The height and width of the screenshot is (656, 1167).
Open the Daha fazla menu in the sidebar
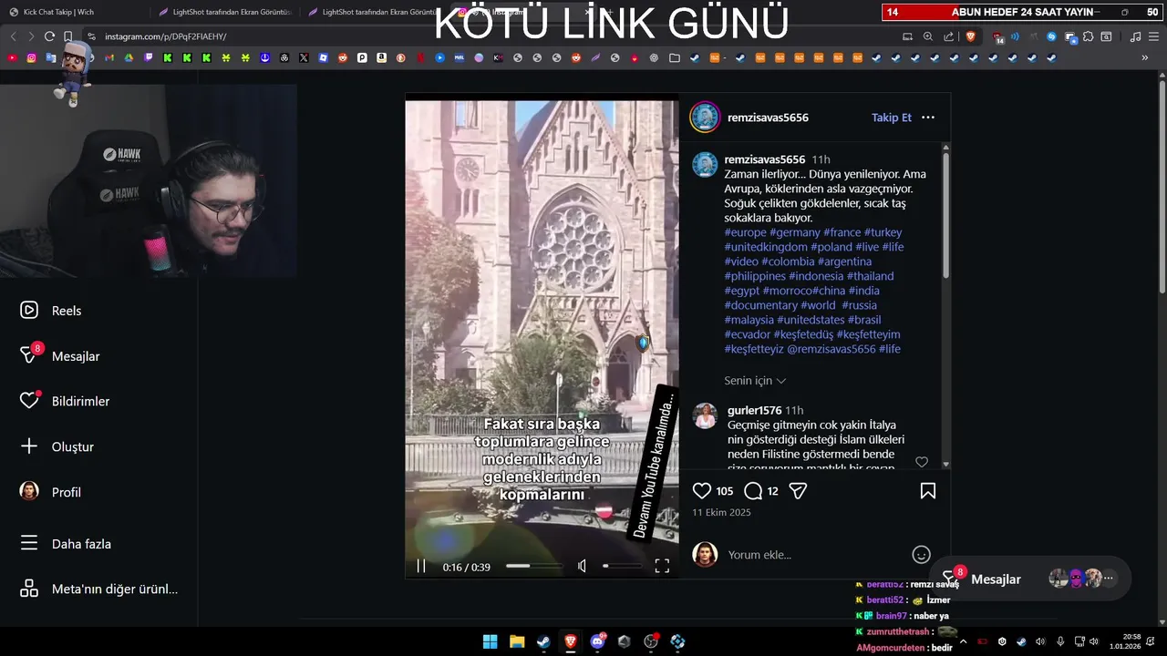pyautogui.click(x=66, y=544)
